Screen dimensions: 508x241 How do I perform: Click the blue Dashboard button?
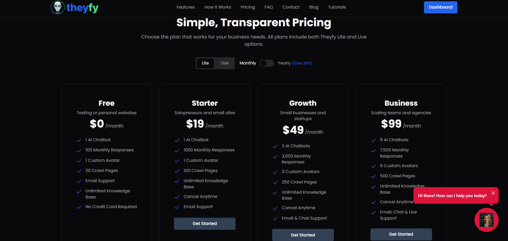pyautogui.click(x=441, y=7)
